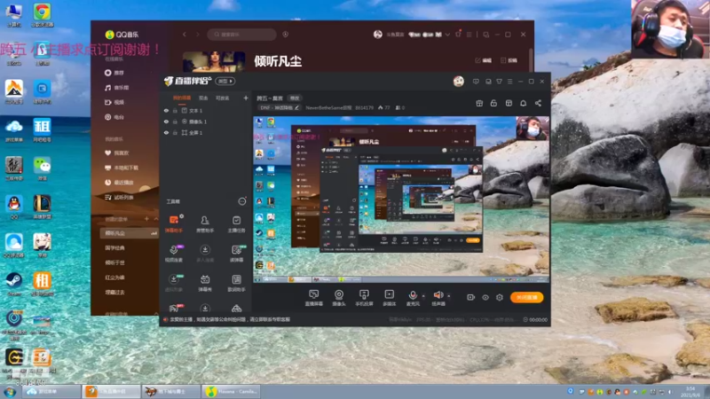
Task: Toggle visibility of the 全屏 1 source
Action: (166, 133)
